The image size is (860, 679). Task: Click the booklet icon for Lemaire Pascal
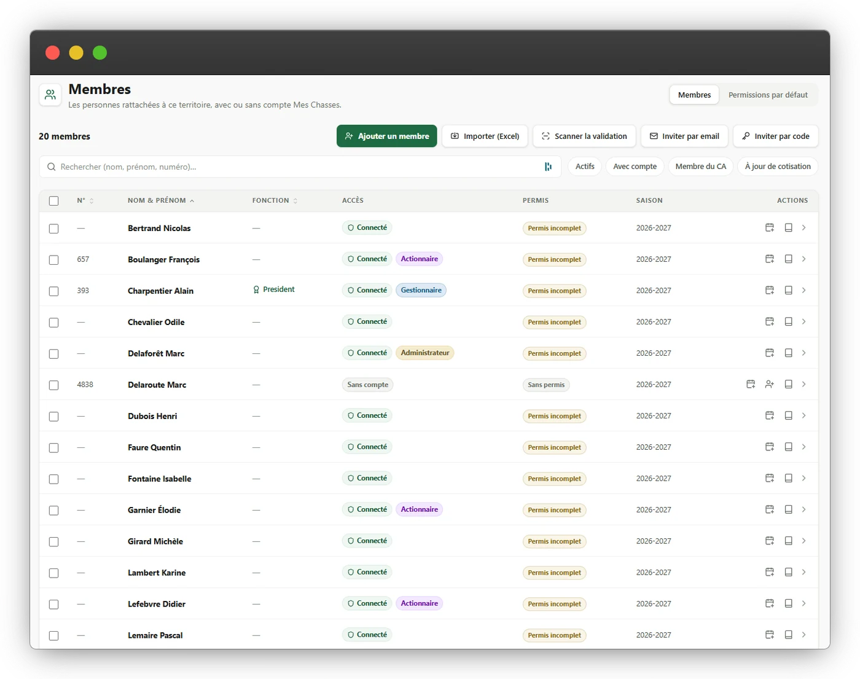point(788,635)
